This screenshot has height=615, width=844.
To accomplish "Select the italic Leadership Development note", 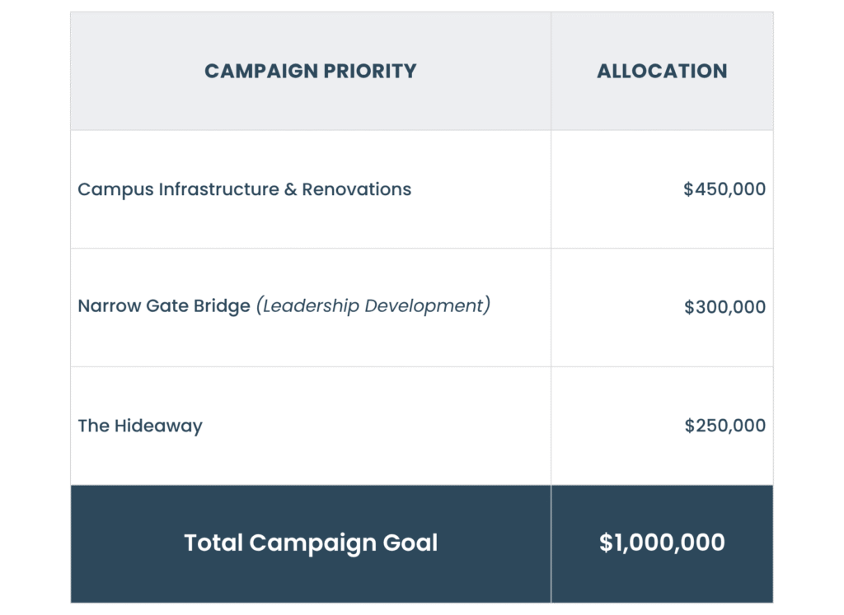I will (x=373, y=306).
